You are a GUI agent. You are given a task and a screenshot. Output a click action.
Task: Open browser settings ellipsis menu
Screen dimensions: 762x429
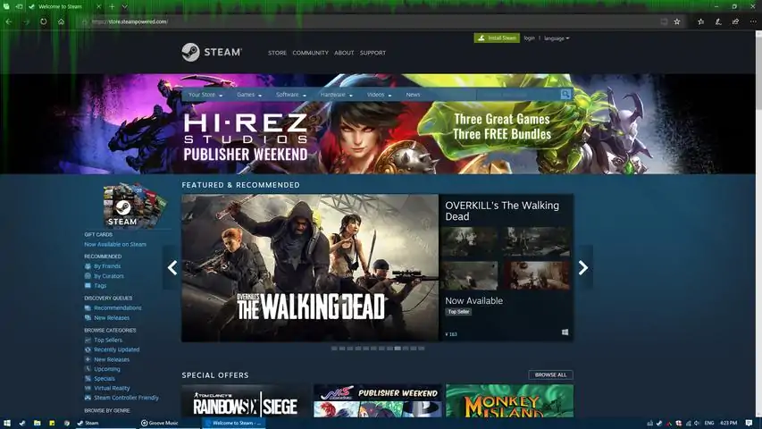point(753,21)
